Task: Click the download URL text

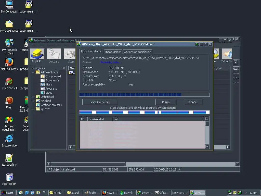Action: pos(141,58)
